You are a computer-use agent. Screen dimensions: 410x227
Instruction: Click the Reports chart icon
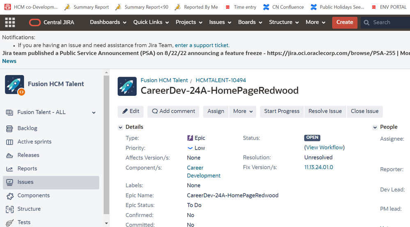(9, 169)
